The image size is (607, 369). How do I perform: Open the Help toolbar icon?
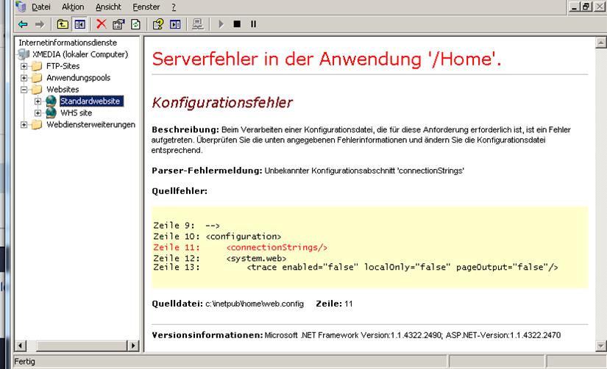[x=158, y=24]
